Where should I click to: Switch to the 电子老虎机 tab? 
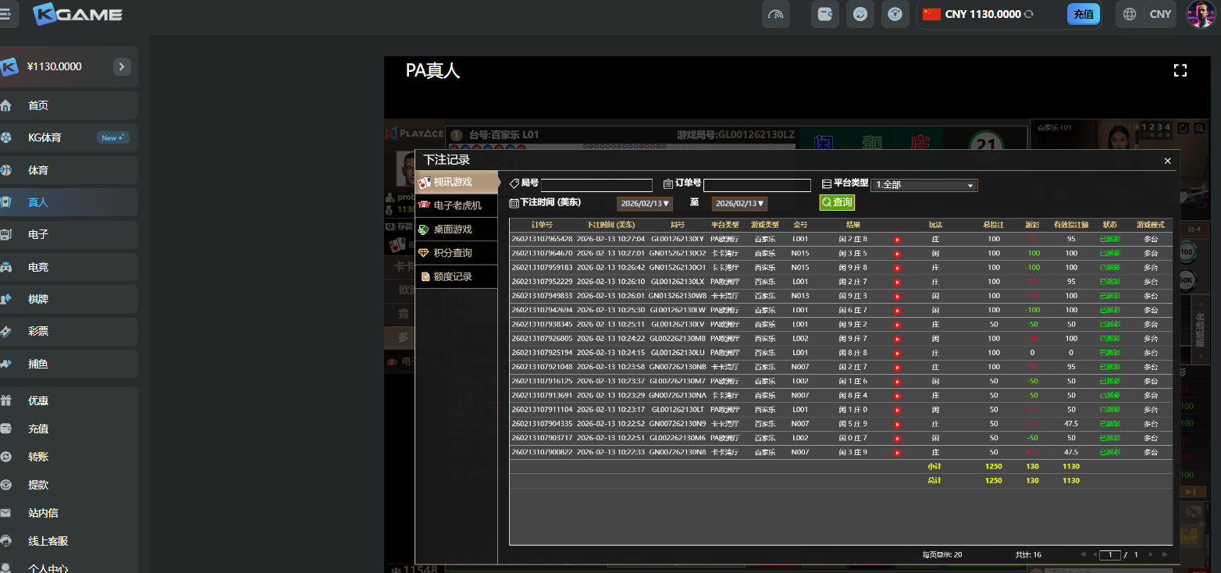pos(457,205)
